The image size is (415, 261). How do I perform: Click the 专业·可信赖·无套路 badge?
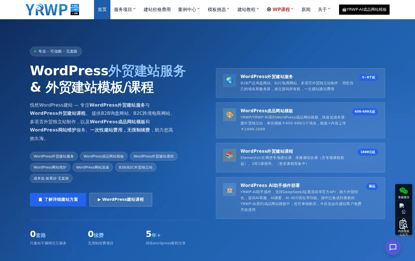[56, 51]
